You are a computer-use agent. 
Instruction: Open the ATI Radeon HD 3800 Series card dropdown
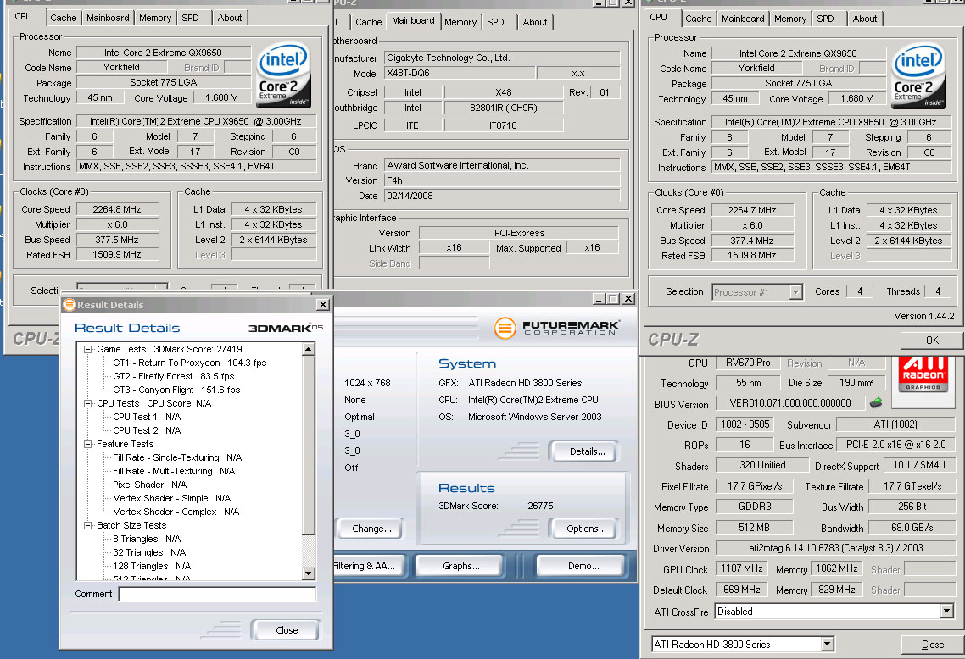827,645
